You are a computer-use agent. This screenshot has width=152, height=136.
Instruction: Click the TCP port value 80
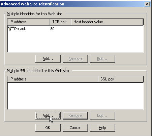pyautogui.click(x=52, y=29)
